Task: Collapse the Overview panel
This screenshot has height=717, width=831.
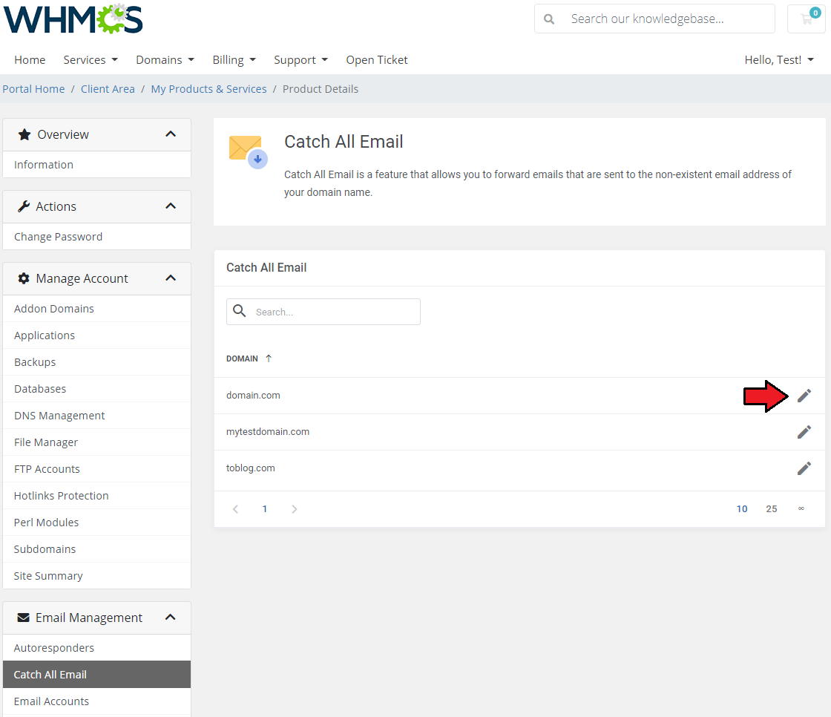Action: click(171, 134)
